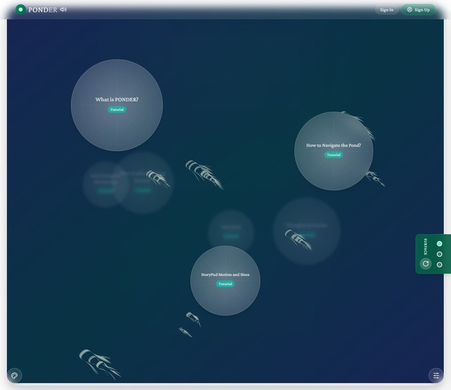451x390 pixels.
Task: Open the sliders settings icon
Action: tap(436, 375)
